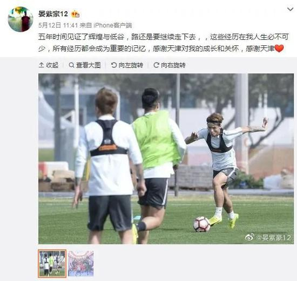Click the rotate-right arrow icon
297x281 pixels.
[x=156, y=65]
